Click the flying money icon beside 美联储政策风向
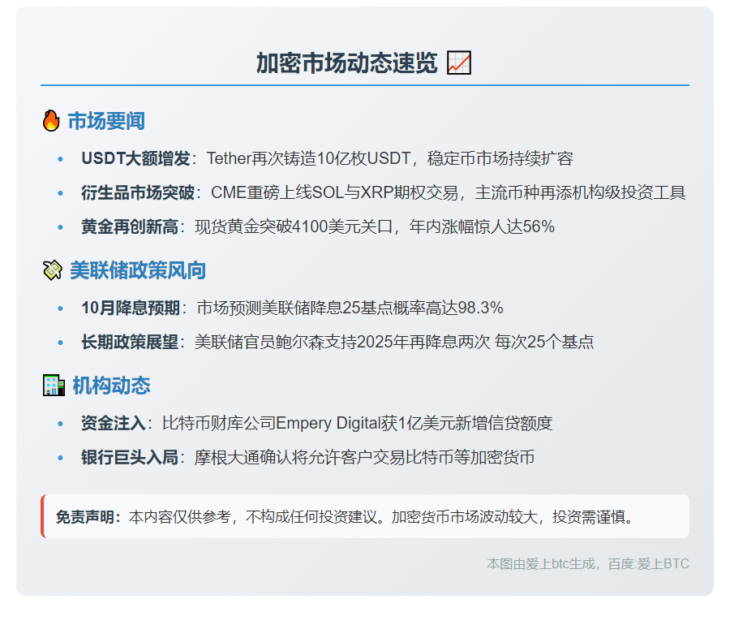This screenshot has height=621, width=730. pos(52,270)
